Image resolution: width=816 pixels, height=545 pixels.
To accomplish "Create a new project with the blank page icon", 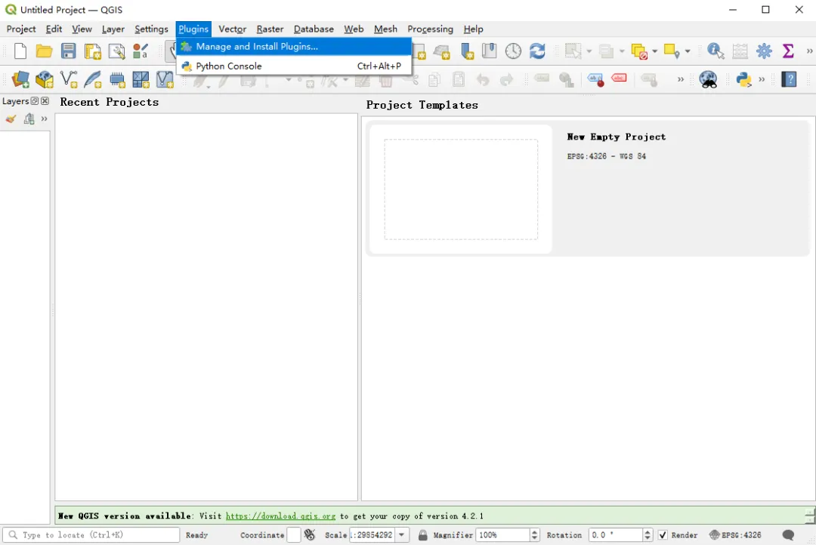I will point(20,51).
